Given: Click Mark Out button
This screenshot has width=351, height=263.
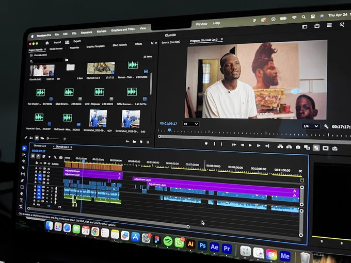Looking at the screenshot, I should coord(221,144).
